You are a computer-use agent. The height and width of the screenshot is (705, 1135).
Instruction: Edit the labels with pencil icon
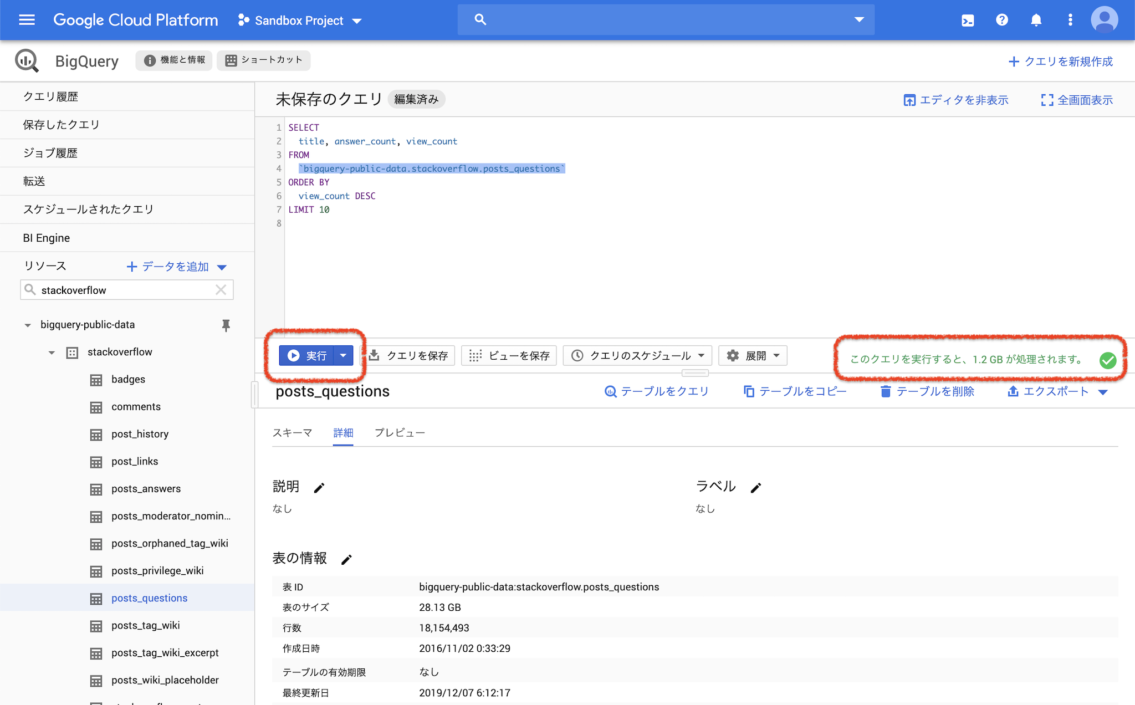point(756,488)
